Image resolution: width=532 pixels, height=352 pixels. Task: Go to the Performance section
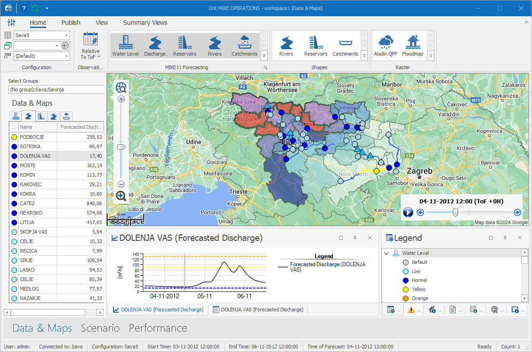[158, 328]
